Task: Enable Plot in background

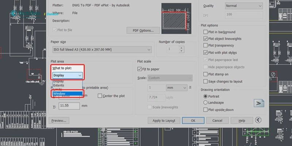Action: pos(205,32)
